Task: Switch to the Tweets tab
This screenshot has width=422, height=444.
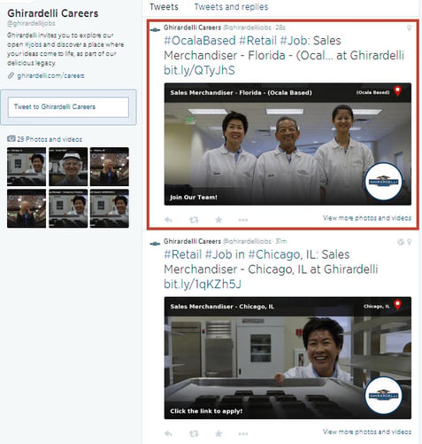Action: 164,7
